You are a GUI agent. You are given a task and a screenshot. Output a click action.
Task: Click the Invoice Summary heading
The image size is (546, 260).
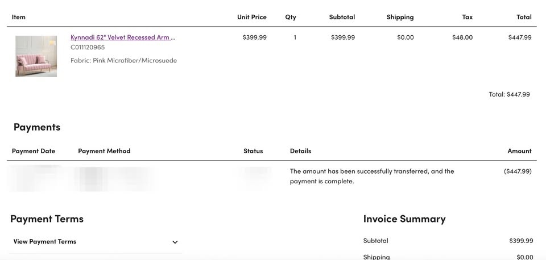coord(404,219)
